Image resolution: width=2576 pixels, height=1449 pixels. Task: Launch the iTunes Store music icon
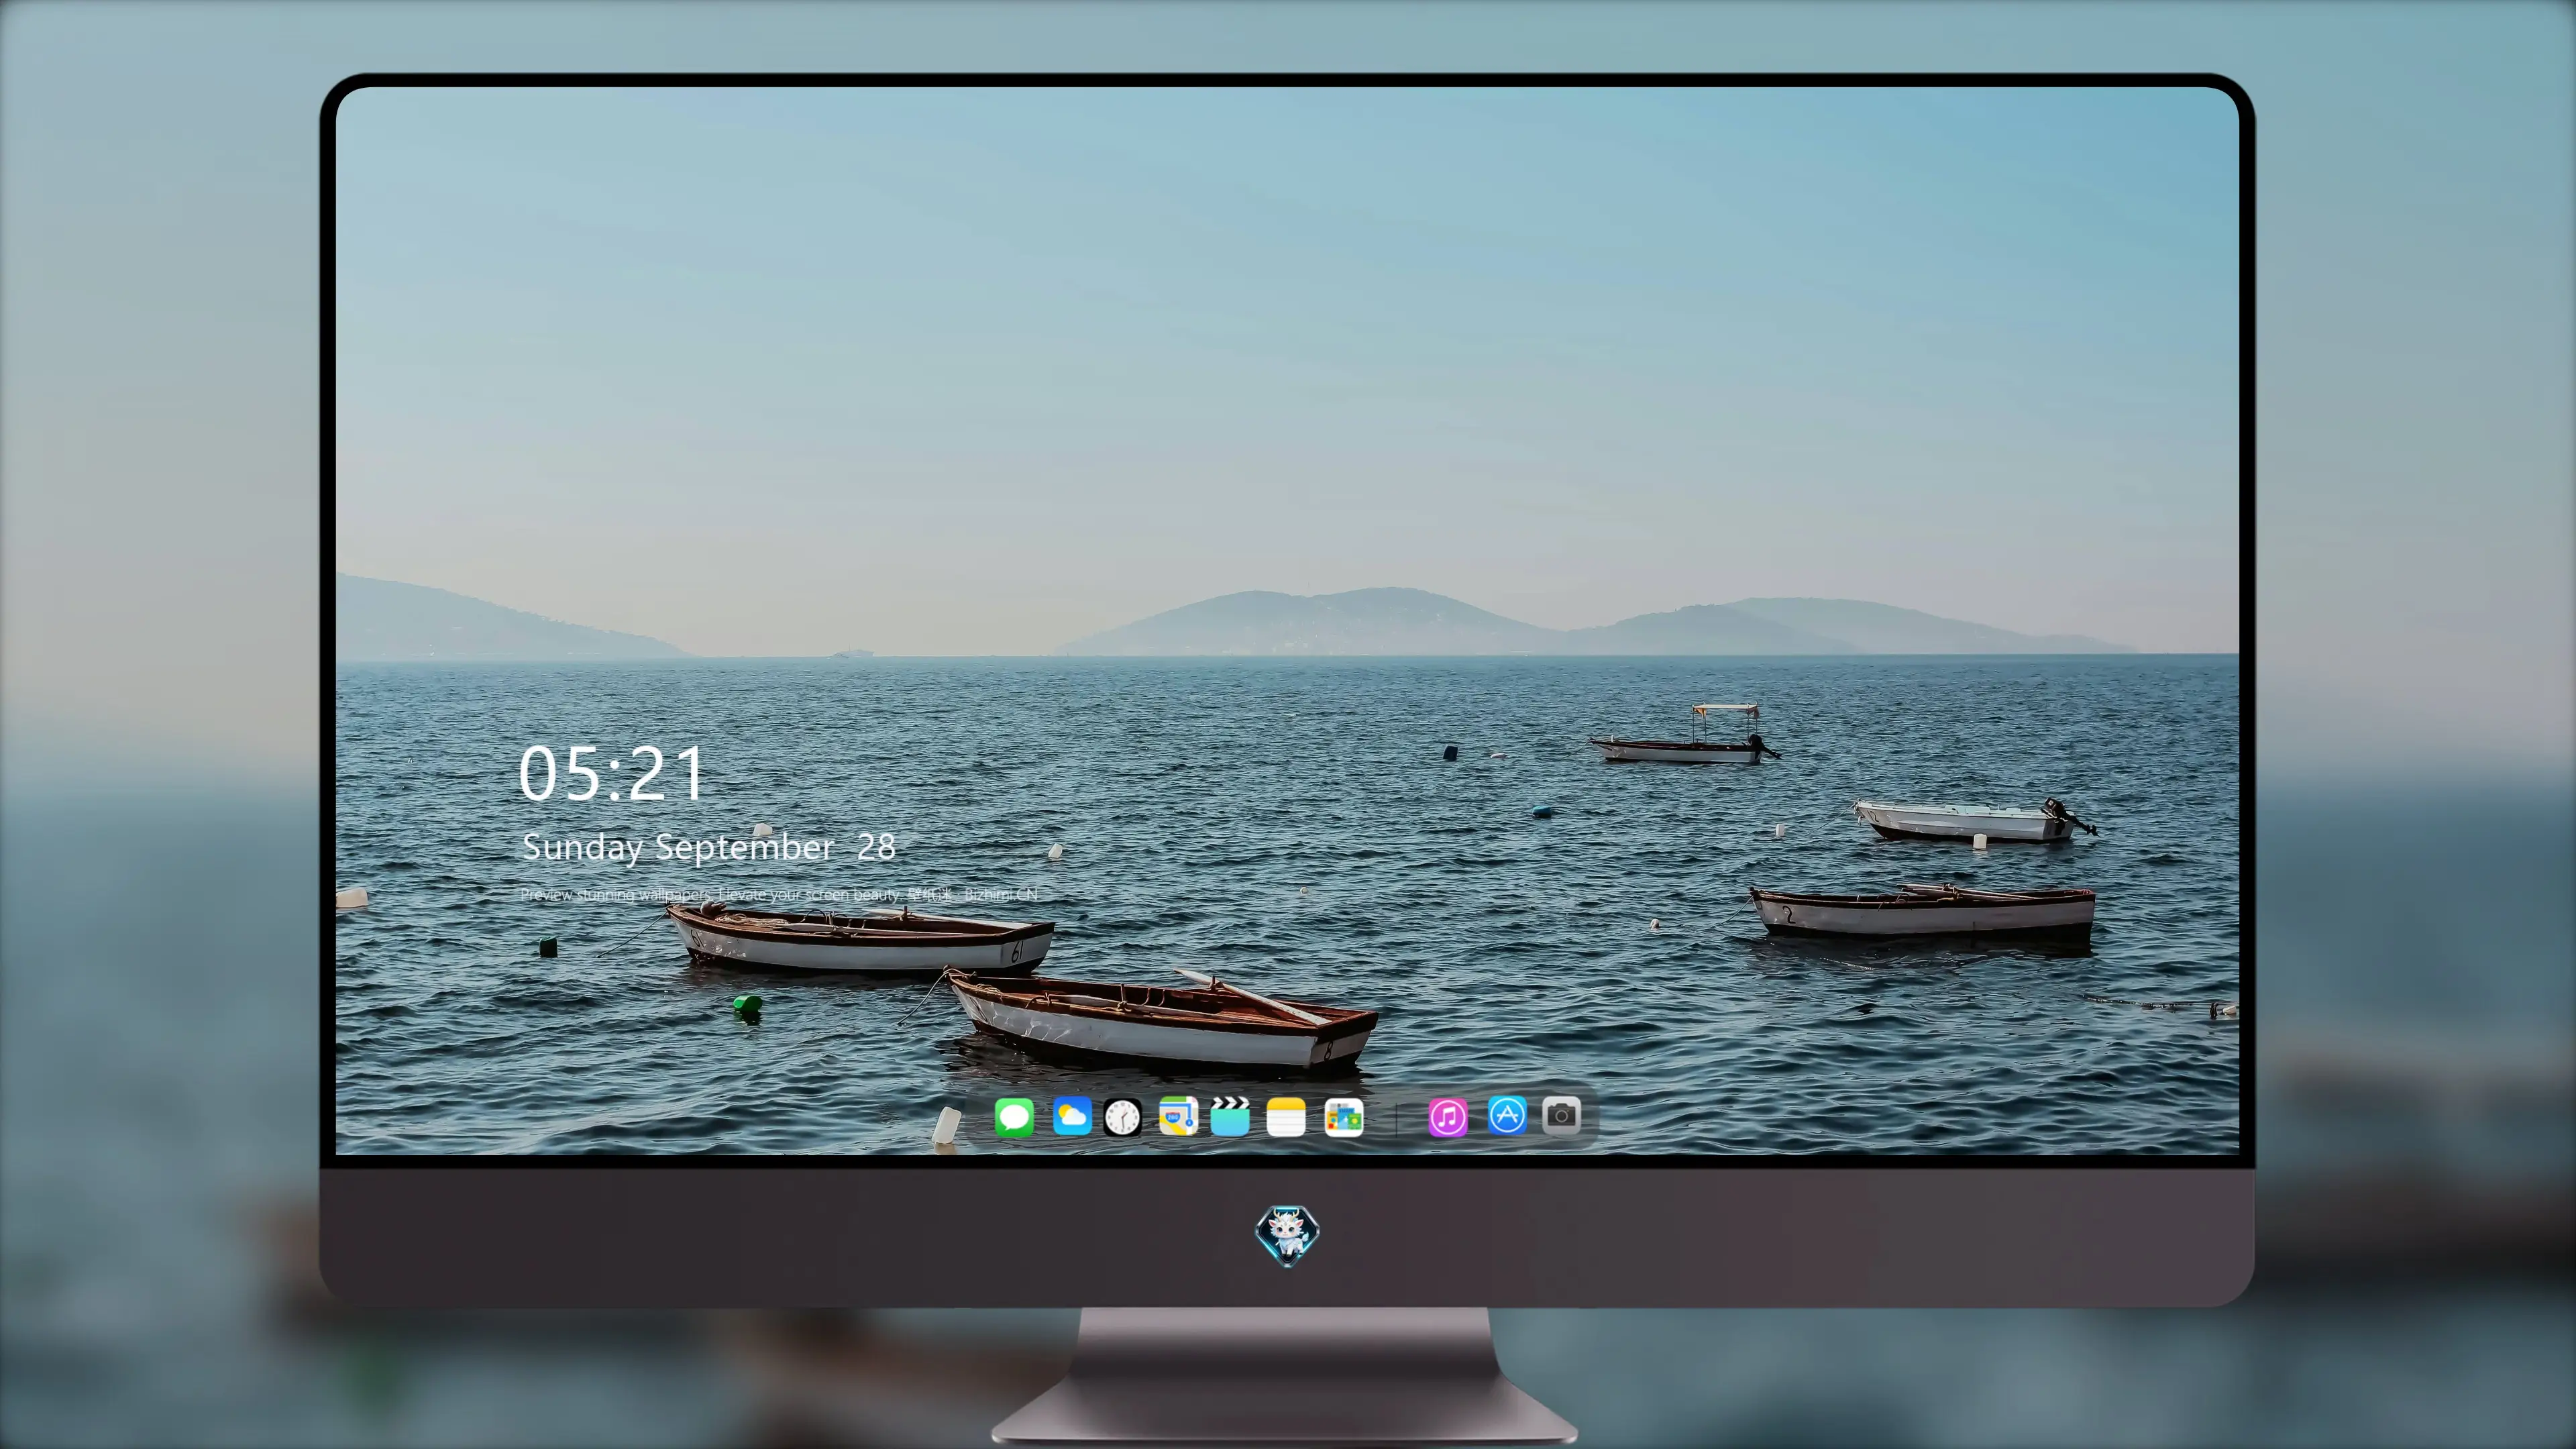tap(1448, 1117)
